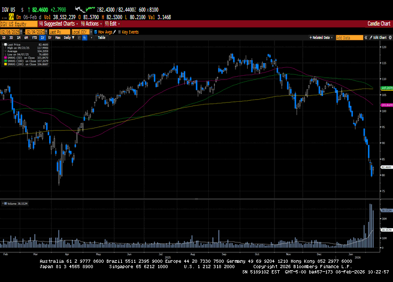The image size is (393, 282).
Task: Open chart settings gear icon
Action: (389, 38)
